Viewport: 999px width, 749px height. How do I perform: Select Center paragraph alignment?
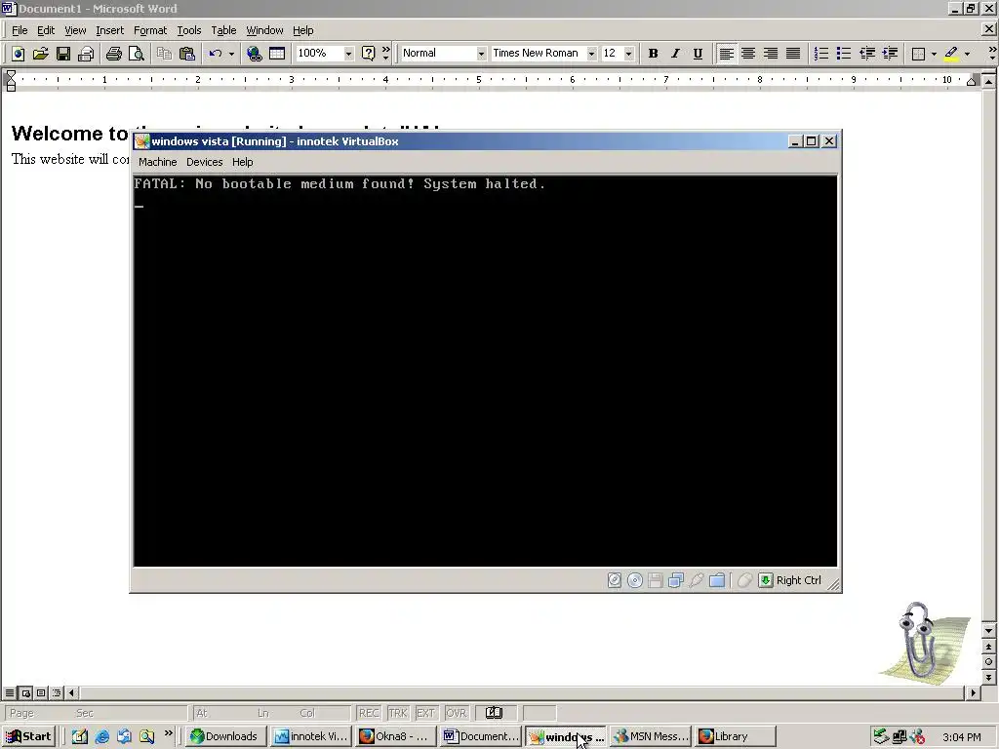[748, 54]
